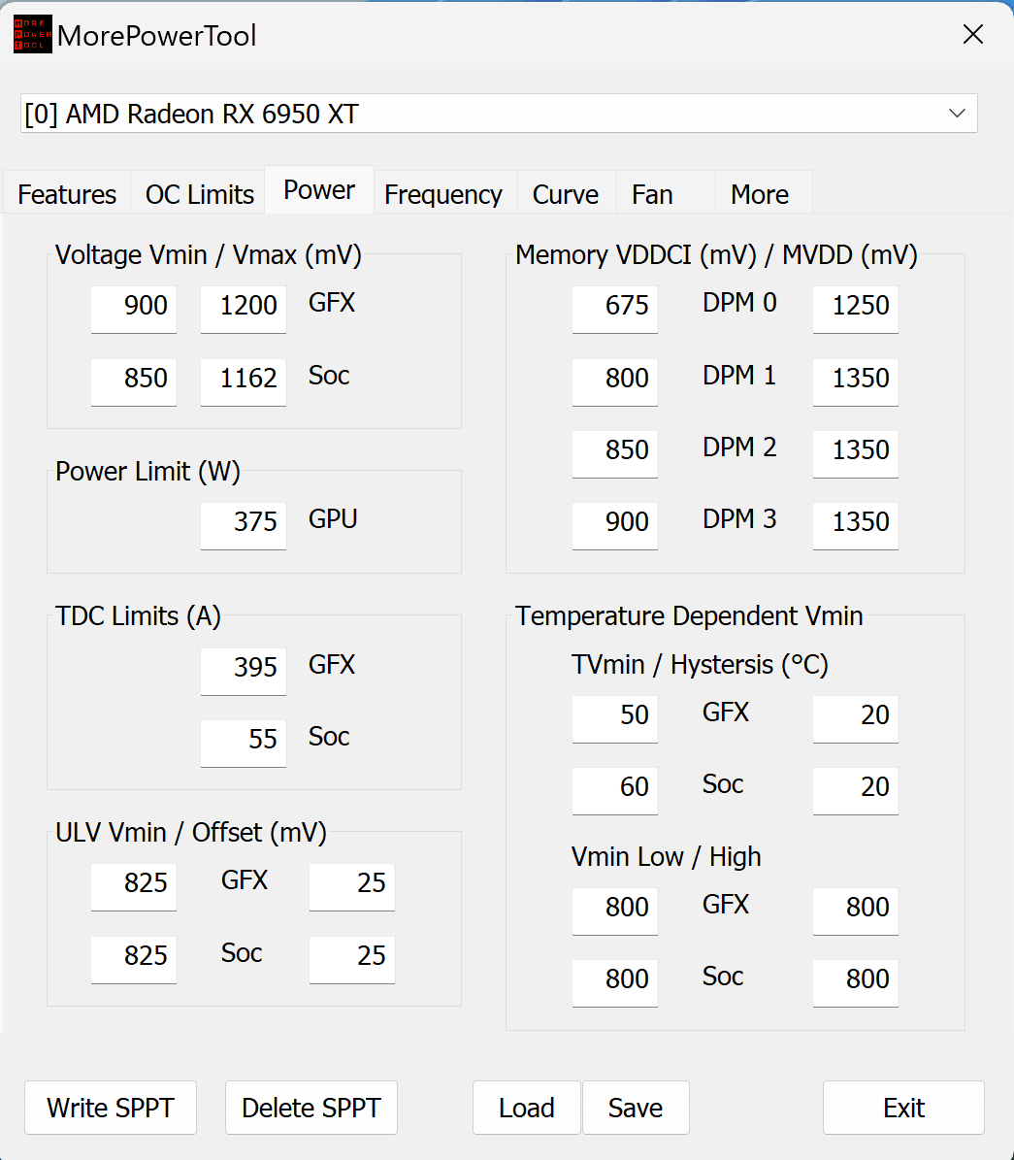This screenshot has width=1014, height=1160.
Task: Click the Exit button
Action: click(903, 1108)
